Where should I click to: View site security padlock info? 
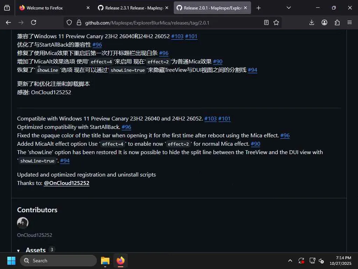click(79, 22)
